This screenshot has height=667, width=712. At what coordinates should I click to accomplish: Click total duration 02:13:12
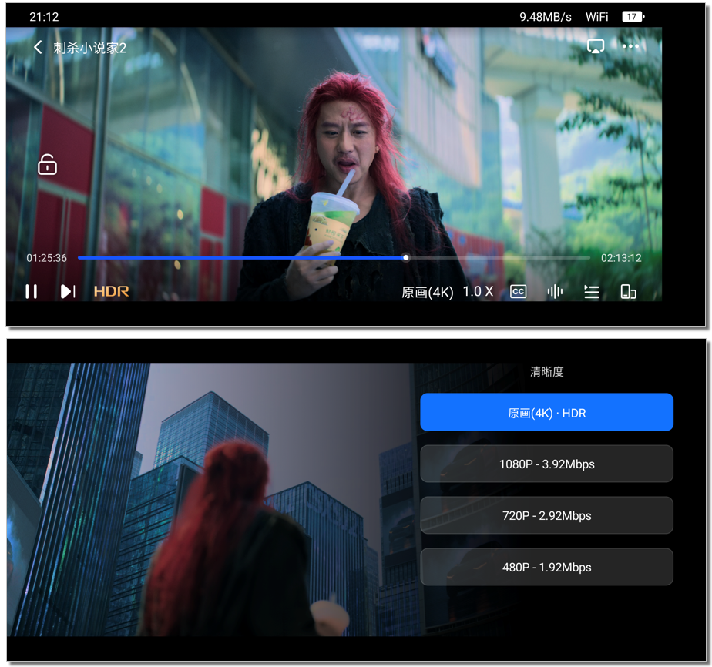[x=621, y=258]
